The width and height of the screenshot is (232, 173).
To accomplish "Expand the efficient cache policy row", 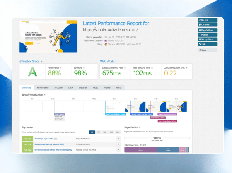I will (119, 150).
